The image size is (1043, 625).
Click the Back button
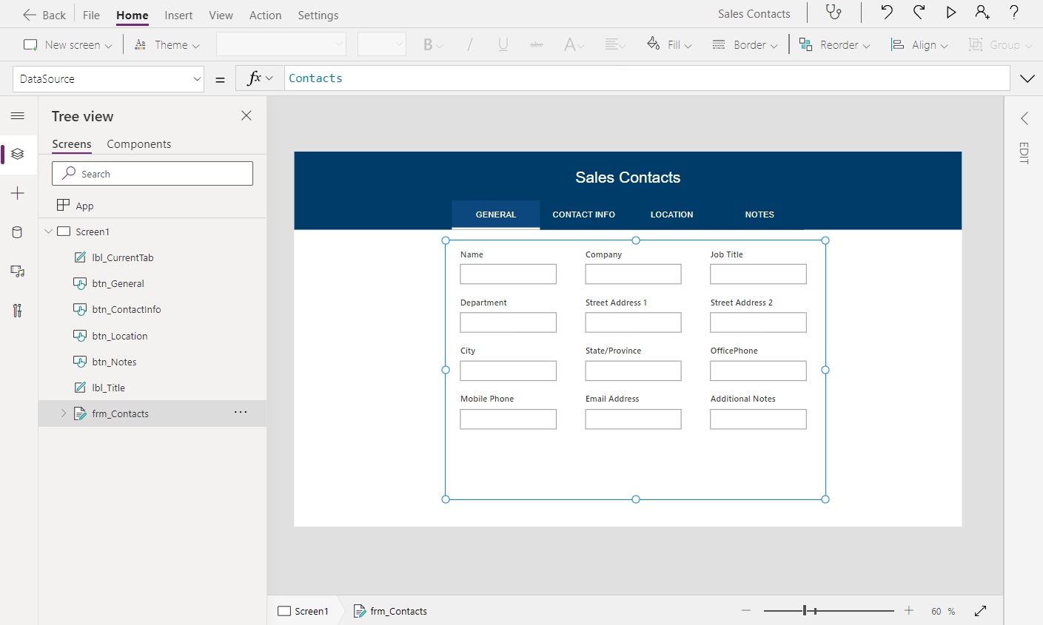pyautogui.click(x=44, y=14)
